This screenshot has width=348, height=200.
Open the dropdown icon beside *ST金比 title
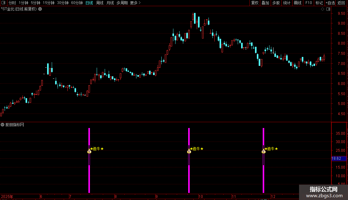(40, 9)
